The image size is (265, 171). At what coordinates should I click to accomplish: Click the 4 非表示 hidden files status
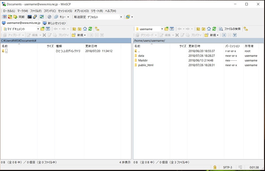(125, 162)
